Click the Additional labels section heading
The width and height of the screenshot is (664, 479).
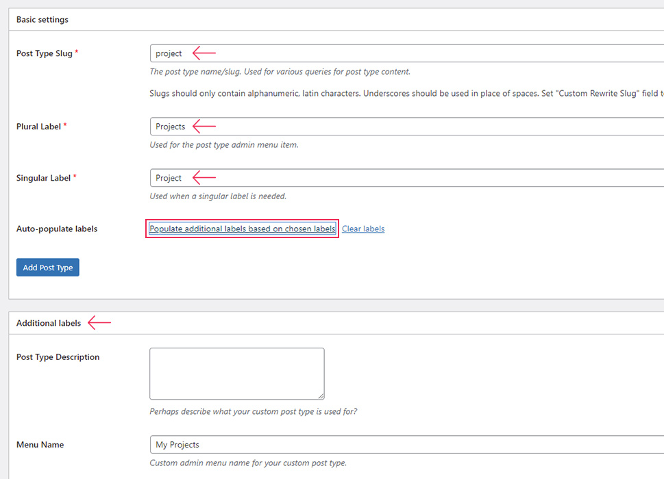point(49,323)
